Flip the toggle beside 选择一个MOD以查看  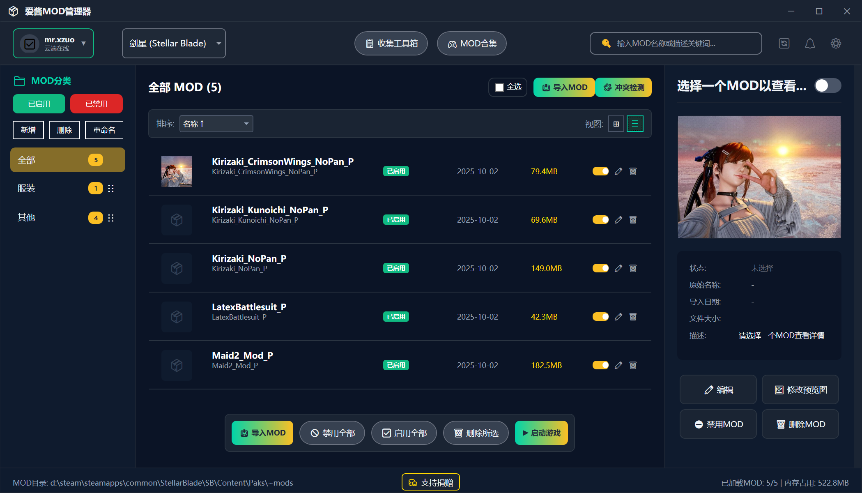tap(827, 85)
